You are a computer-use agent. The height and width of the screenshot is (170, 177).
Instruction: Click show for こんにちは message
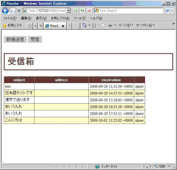[x=140, y=120]
